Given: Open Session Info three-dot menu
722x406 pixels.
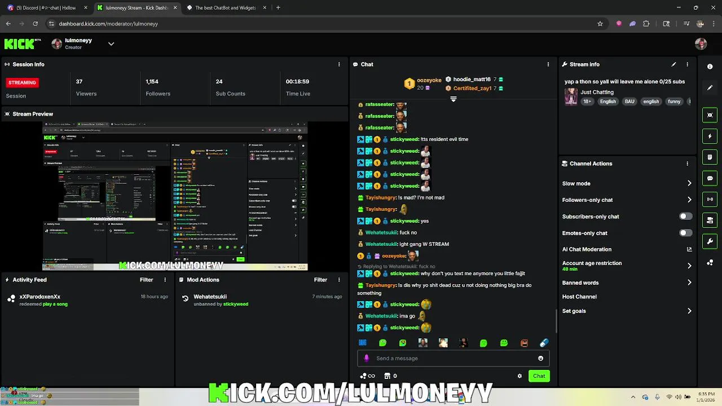Looking at the screenshot, I should (x=339, y=64).
